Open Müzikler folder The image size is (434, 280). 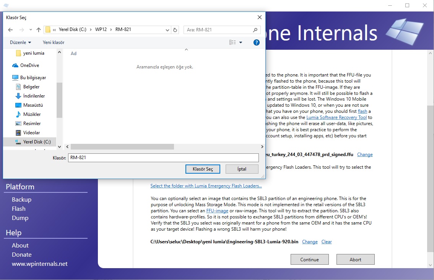[28, 114]
